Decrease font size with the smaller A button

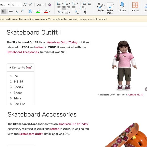point(30,4)
